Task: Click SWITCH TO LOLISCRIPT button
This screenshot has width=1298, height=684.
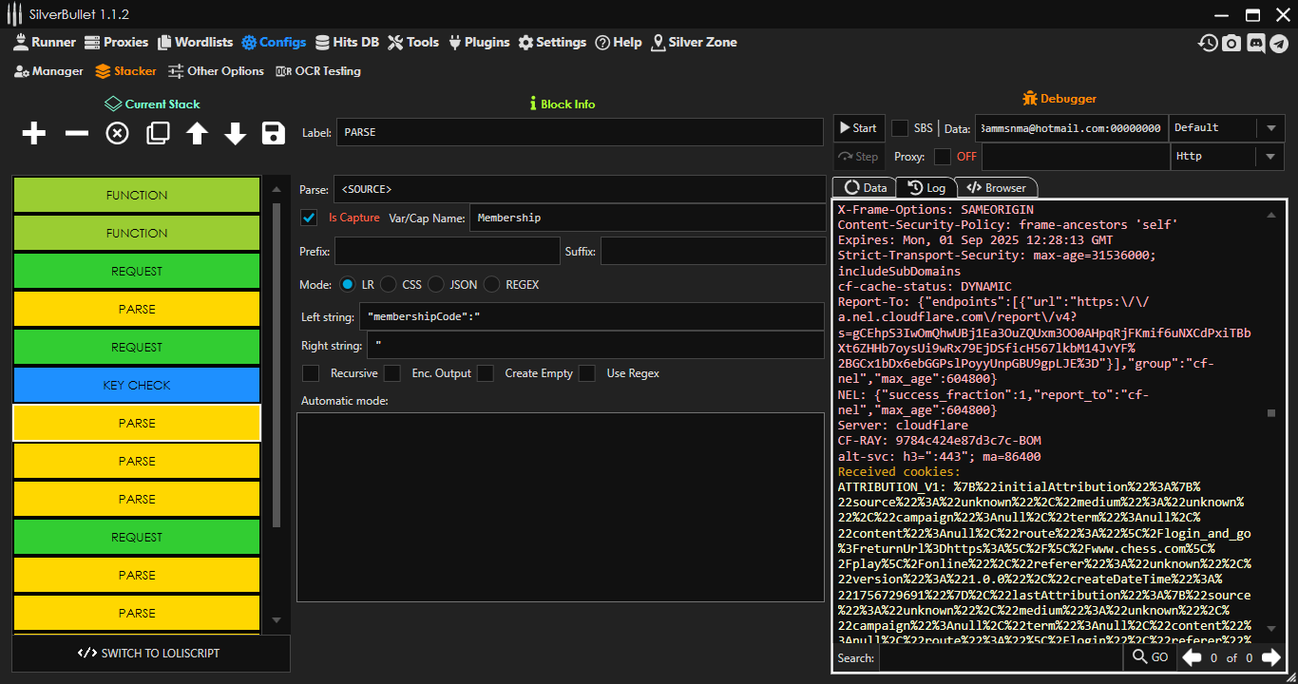Action: (x=149, y=654)
